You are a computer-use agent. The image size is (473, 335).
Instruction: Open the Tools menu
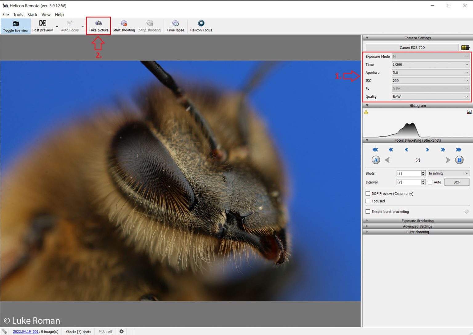[x=18, y=14]
